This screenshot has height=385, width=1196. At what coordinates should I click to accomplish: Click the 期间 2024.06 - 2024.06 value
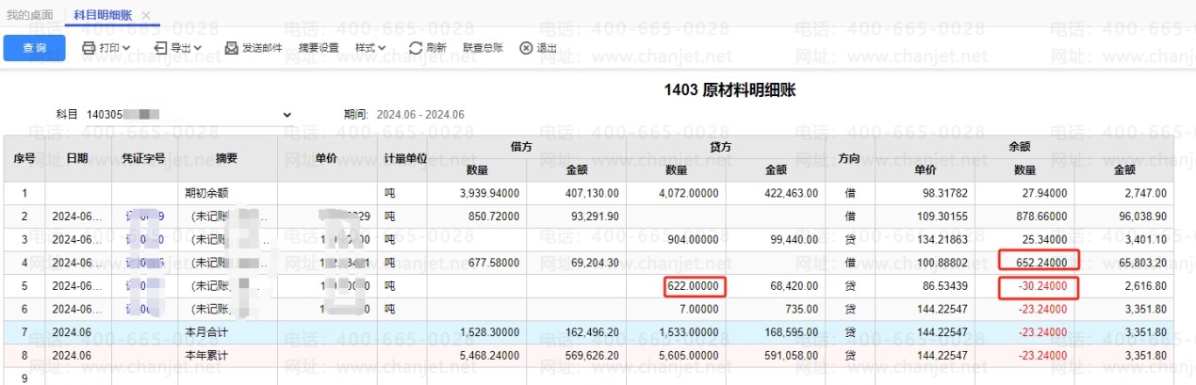[x=420, y=114]
